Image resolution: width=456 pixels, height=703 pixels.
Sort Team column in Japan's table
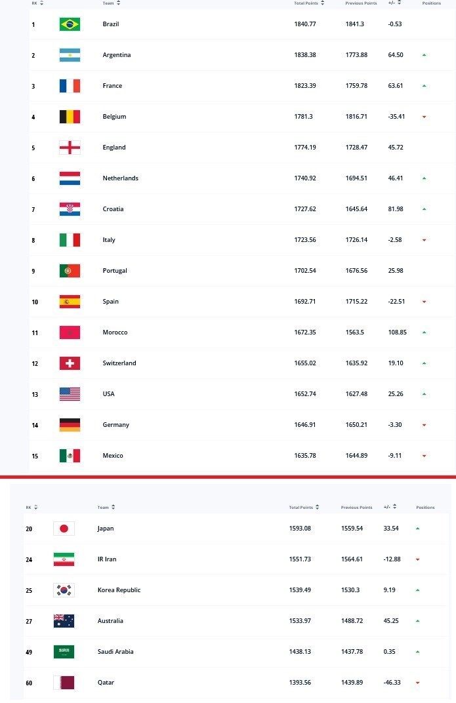[114, 507]
